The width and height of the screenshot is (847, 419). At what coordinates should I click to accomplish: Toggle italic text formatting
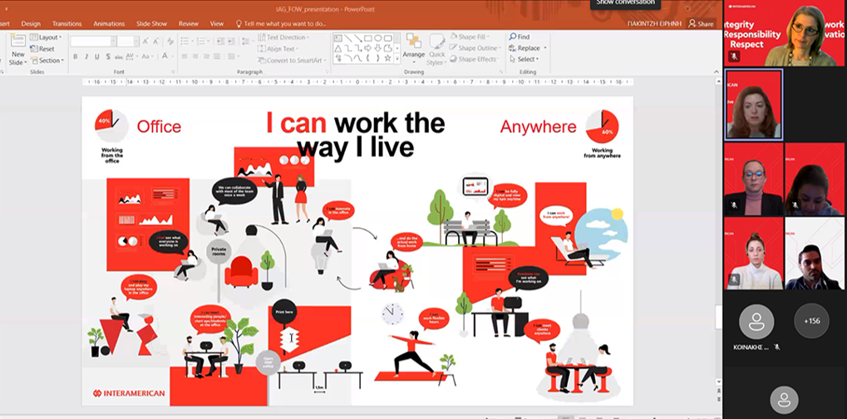86,57
